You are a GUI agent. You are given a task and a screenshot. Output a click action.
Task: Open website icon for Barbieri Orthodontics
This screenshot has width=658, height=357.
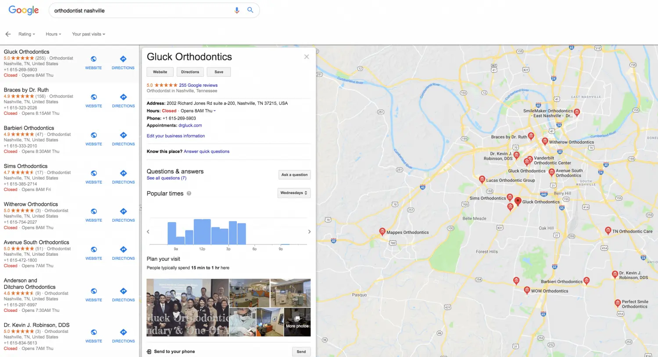tap(93, 135)
